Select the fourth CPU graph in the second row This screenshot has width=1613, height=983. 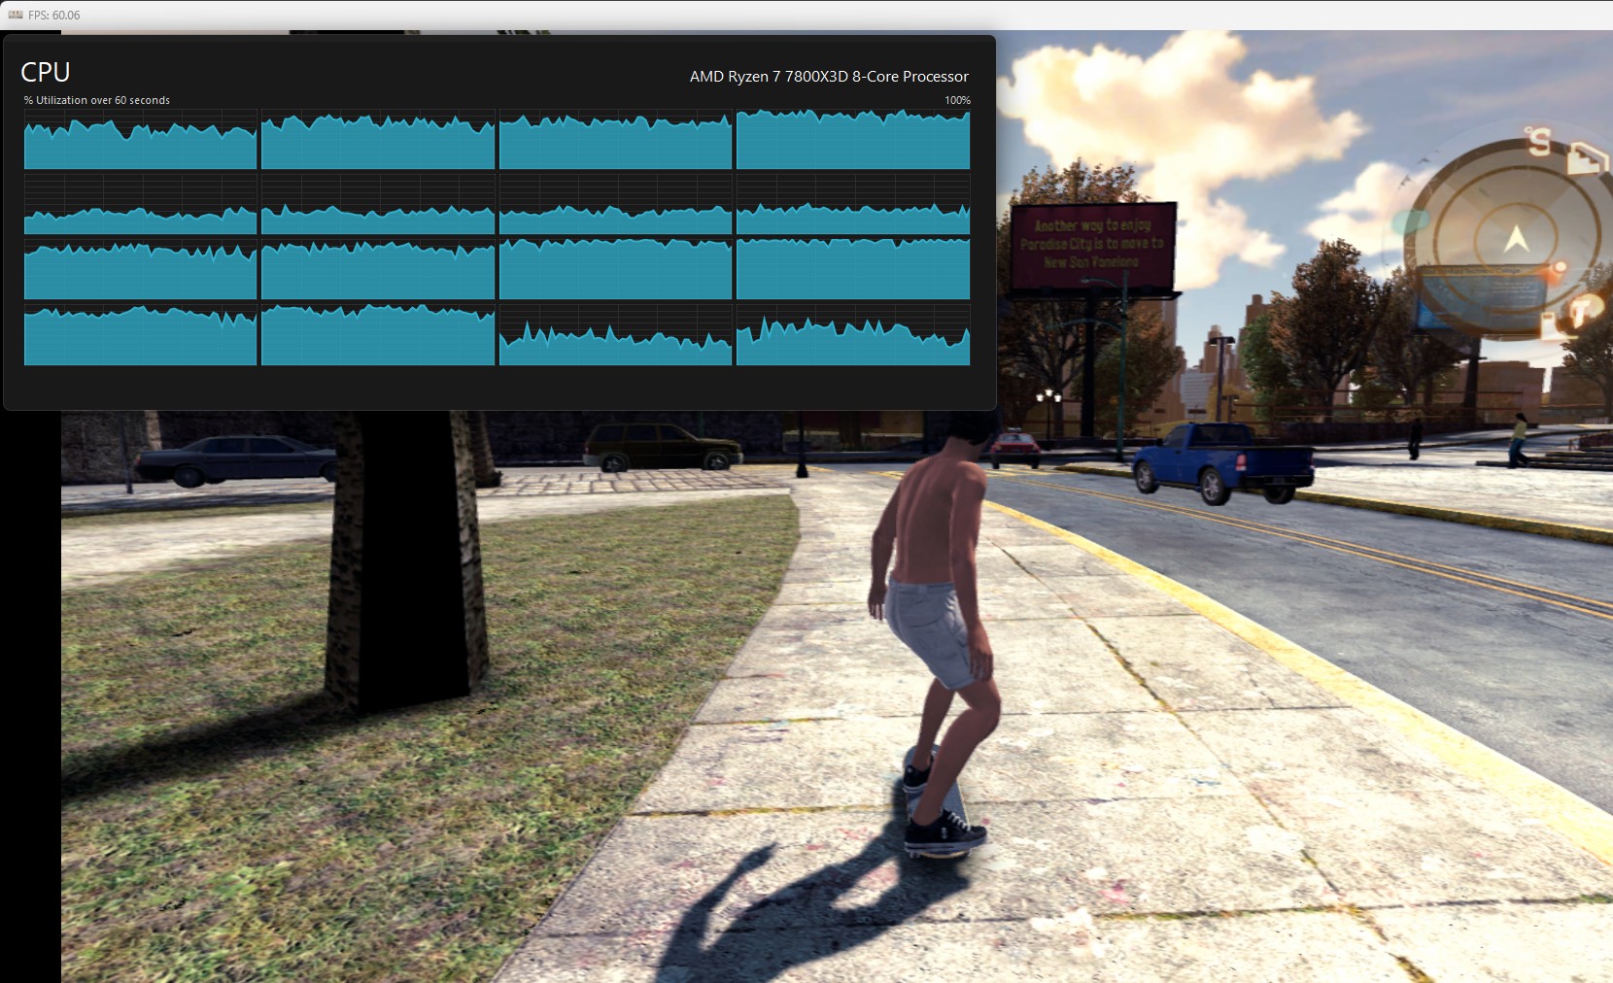click(x=853, y=204)
